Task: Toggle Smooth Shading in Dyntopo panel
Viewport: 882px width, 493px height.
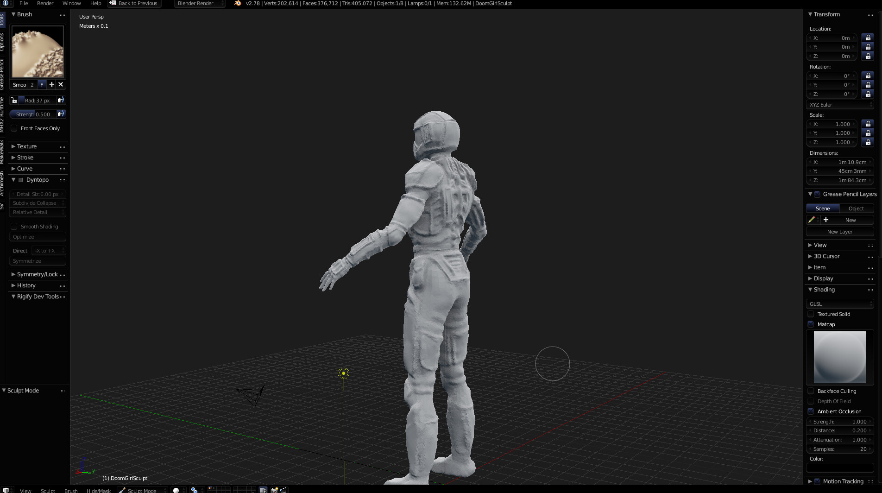Action: 14,227
